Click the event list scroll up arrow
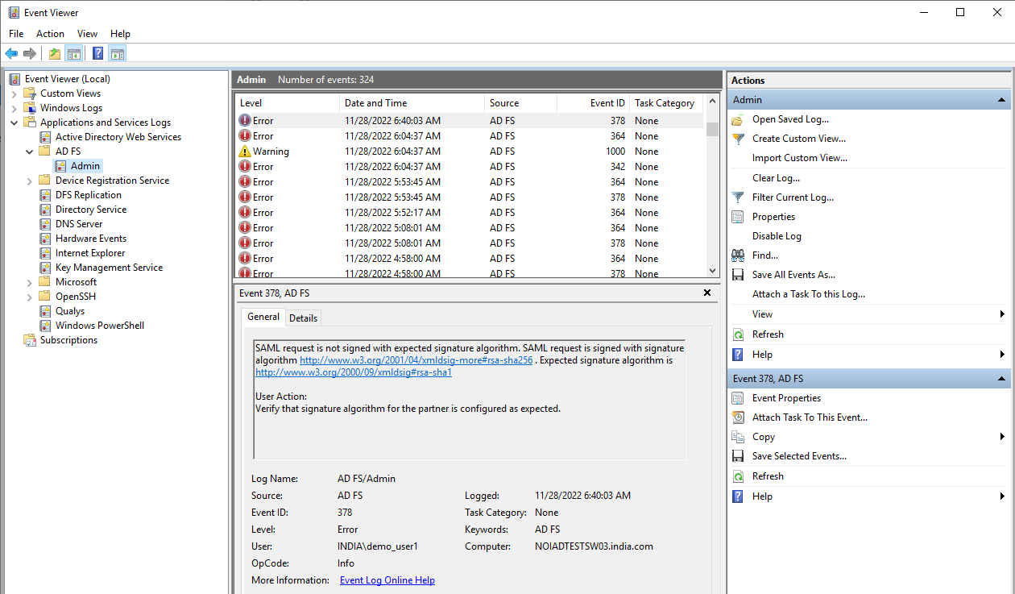Viewport: 1015px width, 594px height. click(x=711, y=102)
